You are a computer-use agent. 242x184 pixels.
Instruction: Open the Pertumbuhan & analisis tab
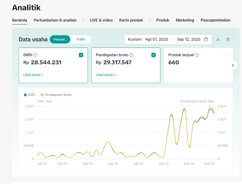point(55,20)
